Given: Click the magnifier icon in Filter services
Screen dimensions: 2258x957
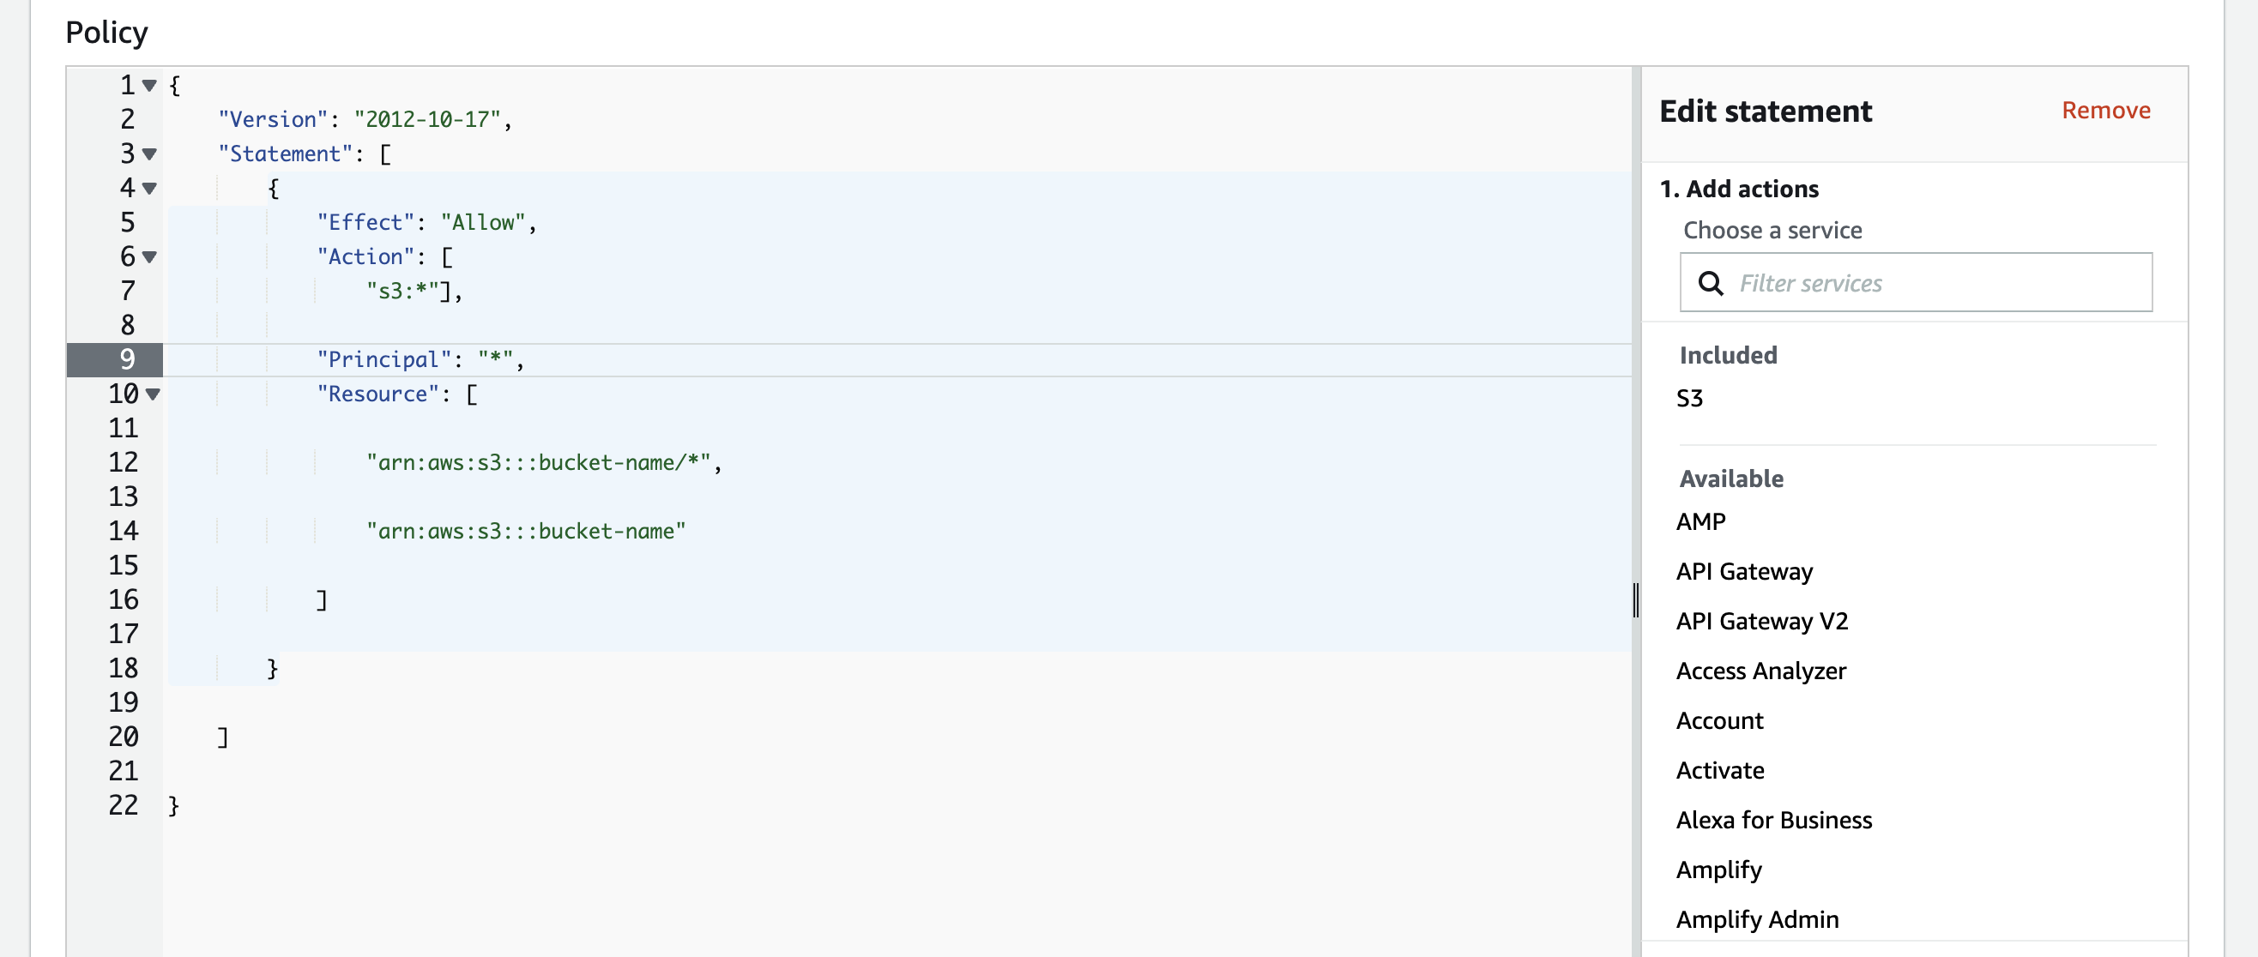Looking at the screenshot, I should [x=1712, y=283].
